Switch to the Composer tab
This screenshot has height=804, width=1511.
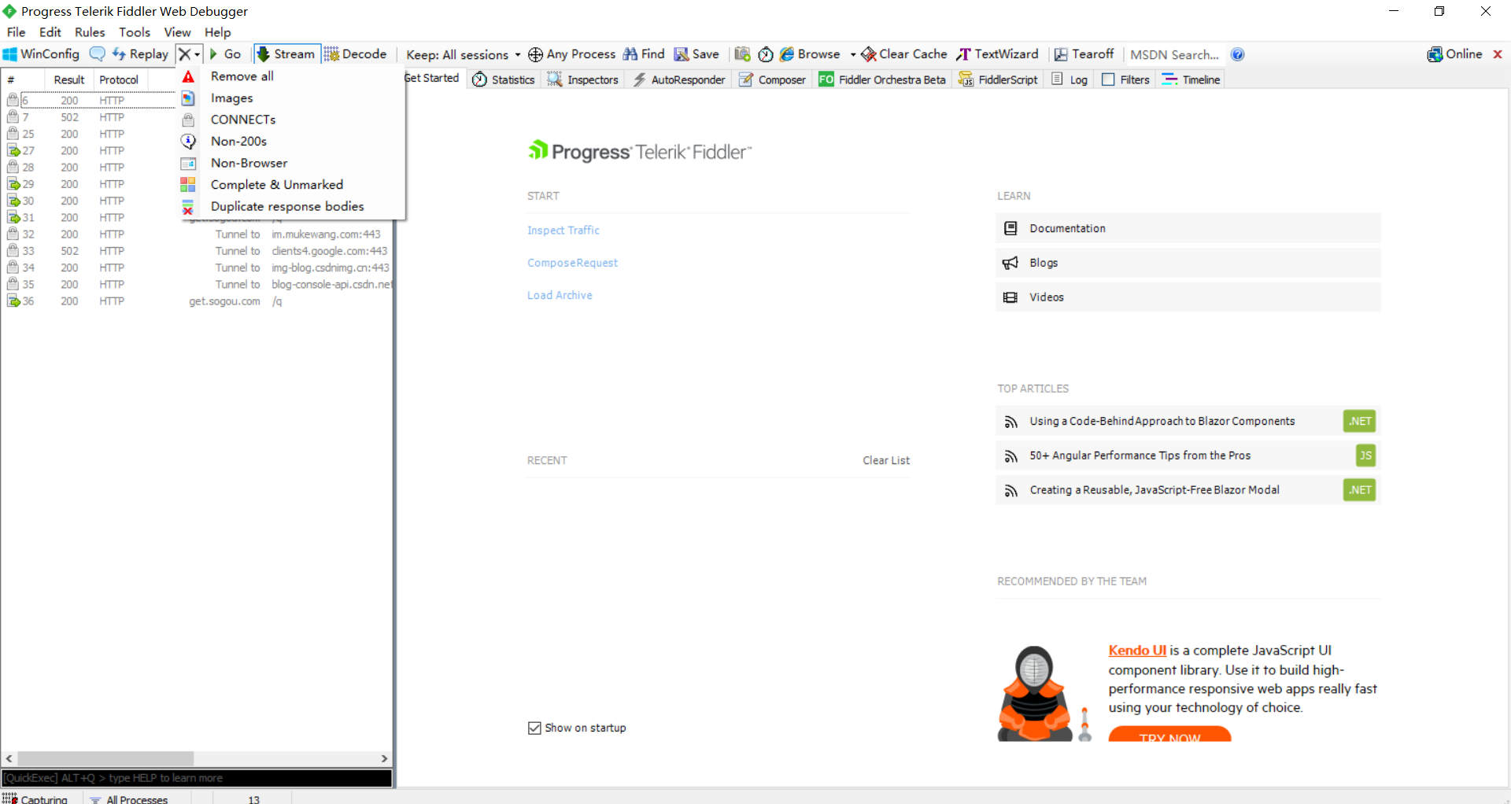point(773,79)
